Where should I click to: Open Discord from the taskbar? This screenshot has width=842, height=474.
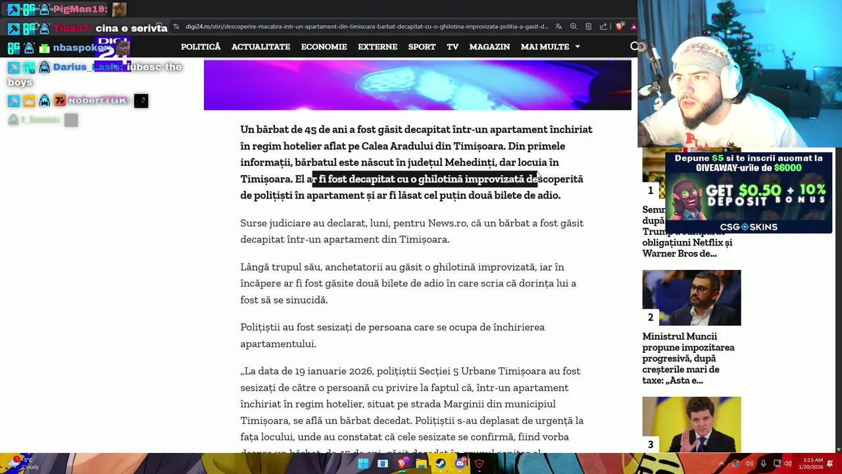pyautogui.click(x=460, y=463)
